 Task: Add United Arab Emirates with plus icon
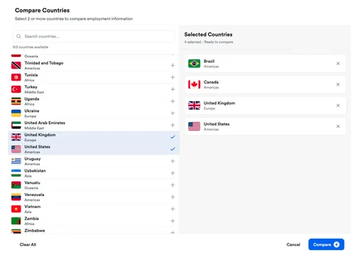[172, 125]
